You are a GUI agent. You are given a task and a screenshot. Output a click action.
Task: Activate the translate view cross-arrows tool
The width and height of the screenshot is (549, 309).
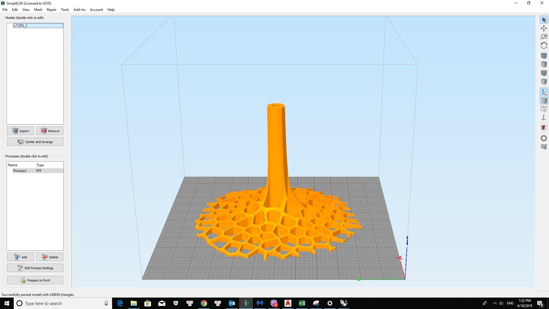(x=544, y=28)
